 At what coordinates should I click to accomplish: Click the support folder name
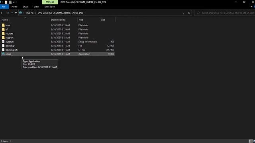tap(10, 38)
